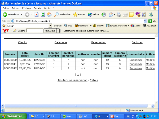Click the Précédente back button
159x119 pixels.
(11, 15)
